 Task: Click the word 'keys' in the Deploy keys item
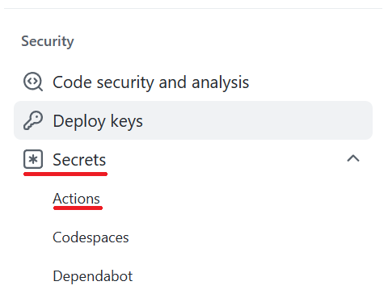coord(126,121)
